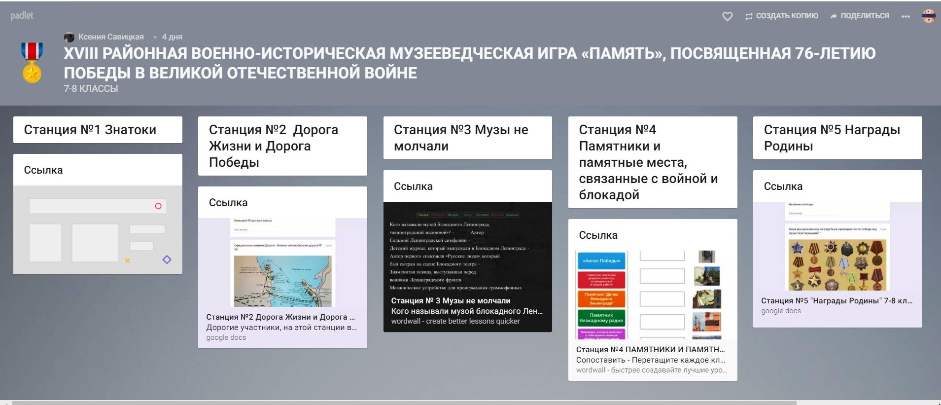Click the padlet title starting with XVIII РАЙОННАЯ
This screenshot has height=405, width=941.
(x=469, y=63)
